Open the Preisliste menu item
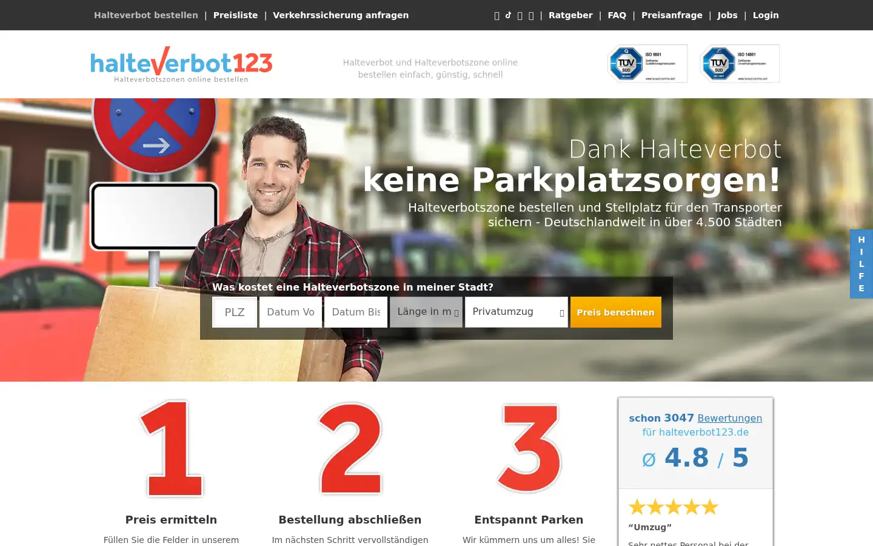This screenshot has width=873, height=546. (x=235, y=15)
